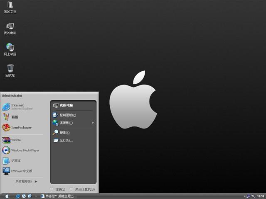Expand 所有程序 (All Programs) list
Image resolution: width=266 pixels, height=199 pixels.
pyautogui.click(x=26, y=181)
